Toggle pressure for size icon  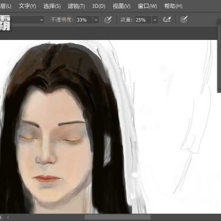[184, 19]
